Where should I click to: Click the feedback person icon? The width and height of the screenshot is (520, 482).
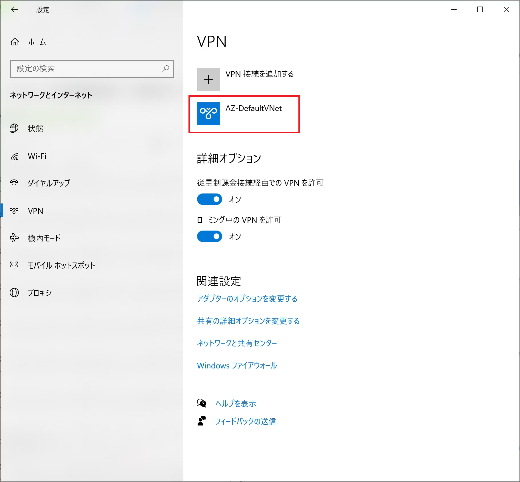point(202,421)
